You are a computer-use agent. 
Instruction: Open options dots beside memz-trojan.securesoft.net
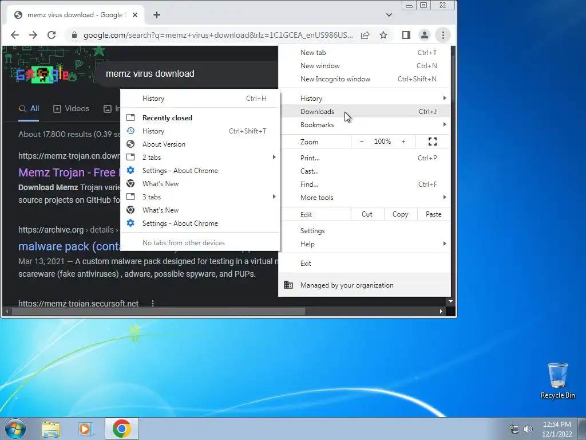pos(152,304)
